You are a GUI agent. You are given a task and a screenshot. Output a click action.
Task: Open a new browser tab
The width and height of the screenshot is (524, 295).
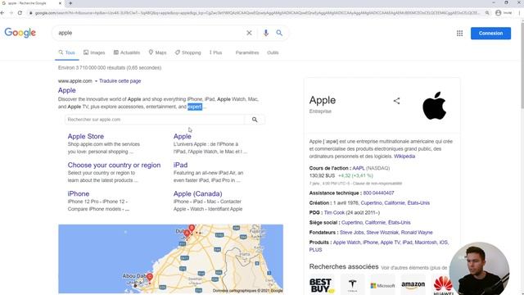pyautogui.click(x=70, y=3)
